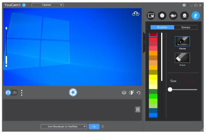Select the Marker brush thumbnail
The width and height of the screenshot is (206, 134).
coord(182,41)
